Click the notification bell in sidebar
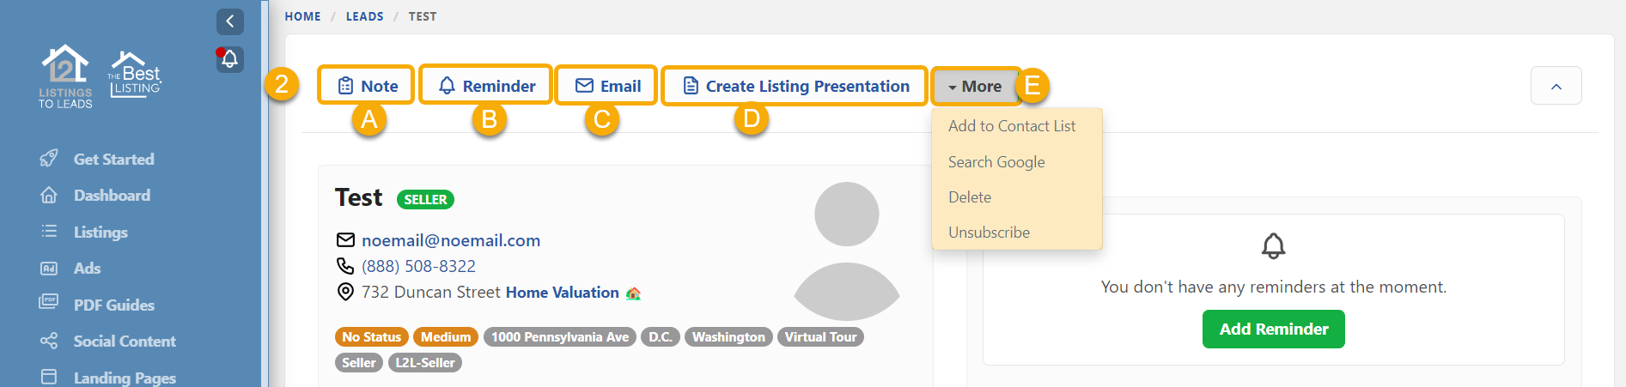This screenshot has height=387, width=1626. pos(229,59)
